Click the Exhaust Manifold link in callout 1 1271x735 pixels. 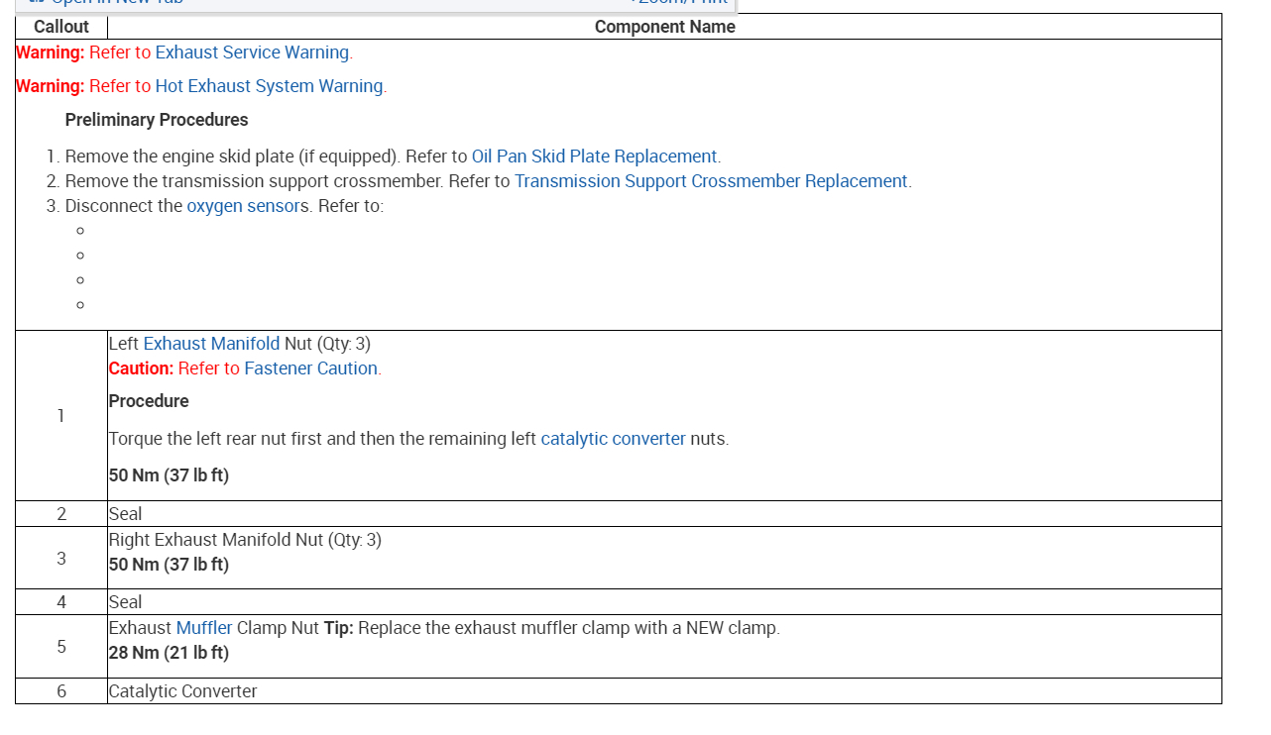(x=211, y=344)
